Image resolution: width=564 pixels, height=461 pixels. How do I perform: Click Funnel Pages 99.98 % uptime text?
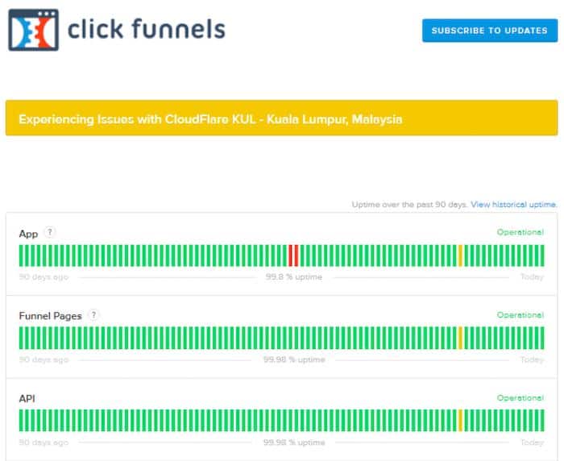pos(294,359)
